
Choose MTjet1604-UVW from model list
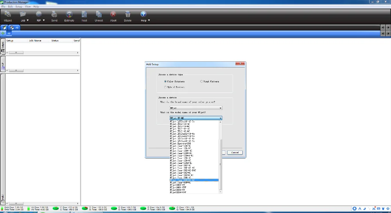(194, 187)
